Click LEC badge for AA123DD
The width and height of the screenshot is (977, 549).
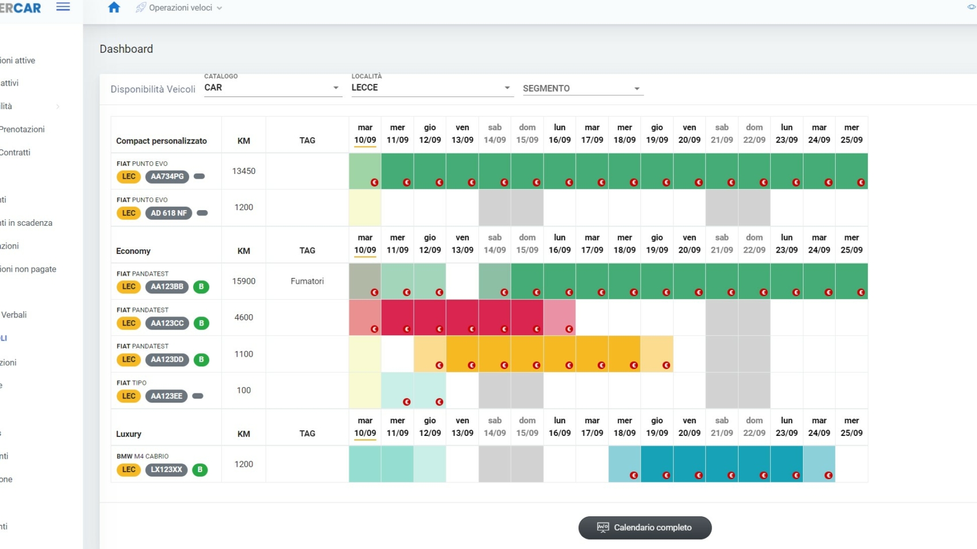[129, 359]
